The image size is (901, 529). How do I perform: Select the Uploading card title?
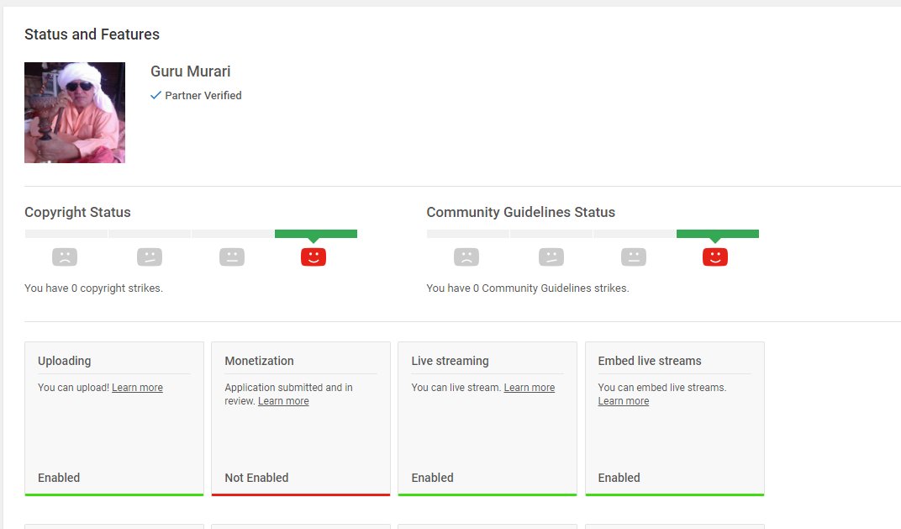coord(65,361)
